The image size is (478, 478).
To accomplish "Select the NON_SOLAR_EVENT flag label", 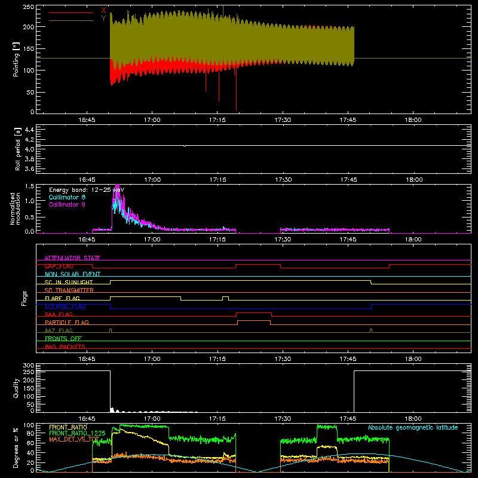I will point(72,274).
